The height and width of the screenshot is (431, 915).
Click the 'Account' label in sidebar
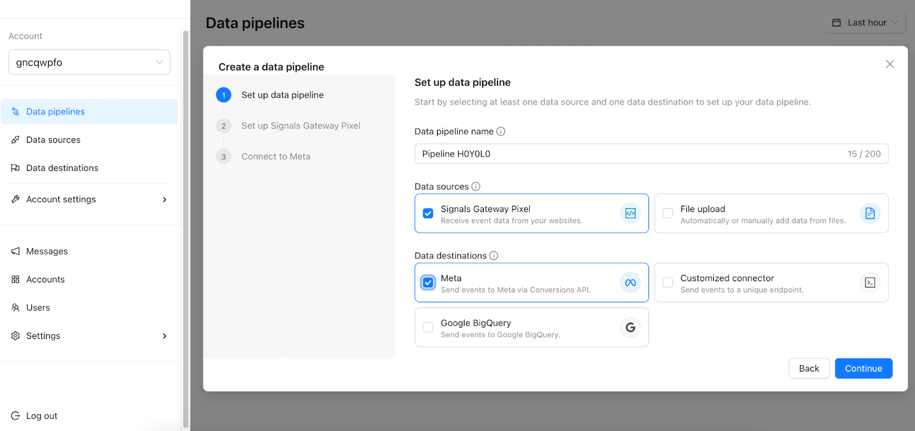click(25, 36)
